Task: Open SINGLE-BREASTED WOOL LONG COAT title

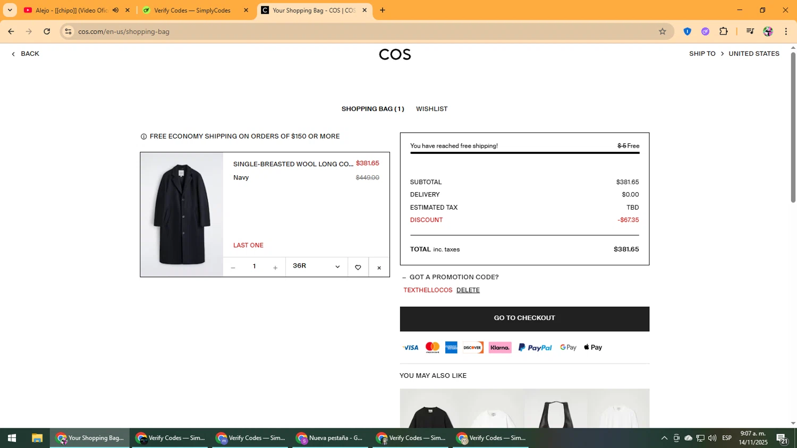Action: point(293,164)
